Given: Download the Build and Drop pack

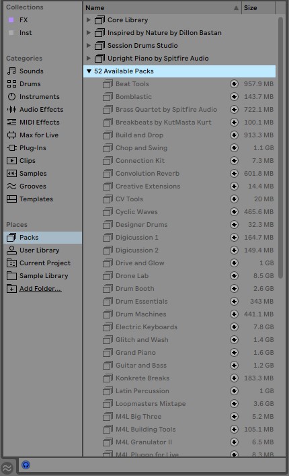Looking at the screenshot, I should pyautogui.click(x=234, y=135).
